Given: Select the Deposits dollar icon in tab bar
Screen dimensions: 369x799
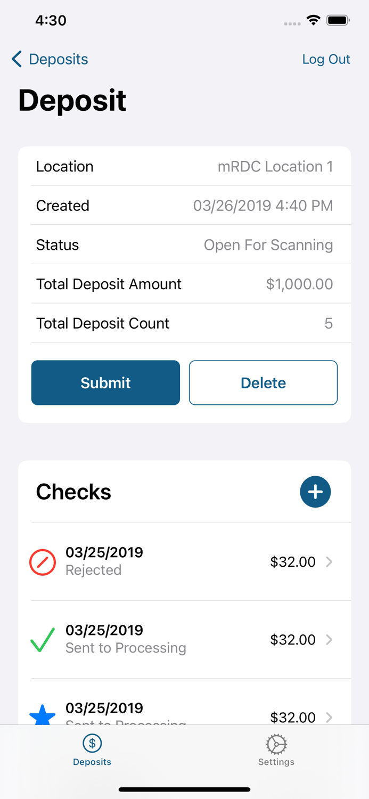Looking at the screenshot, I should click(92, 741).
